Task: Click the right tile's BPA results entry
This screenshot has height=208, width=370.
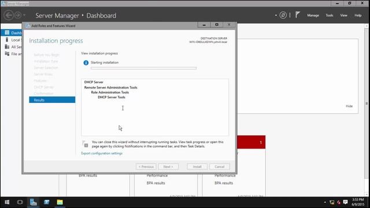Action: pos(224,183)
